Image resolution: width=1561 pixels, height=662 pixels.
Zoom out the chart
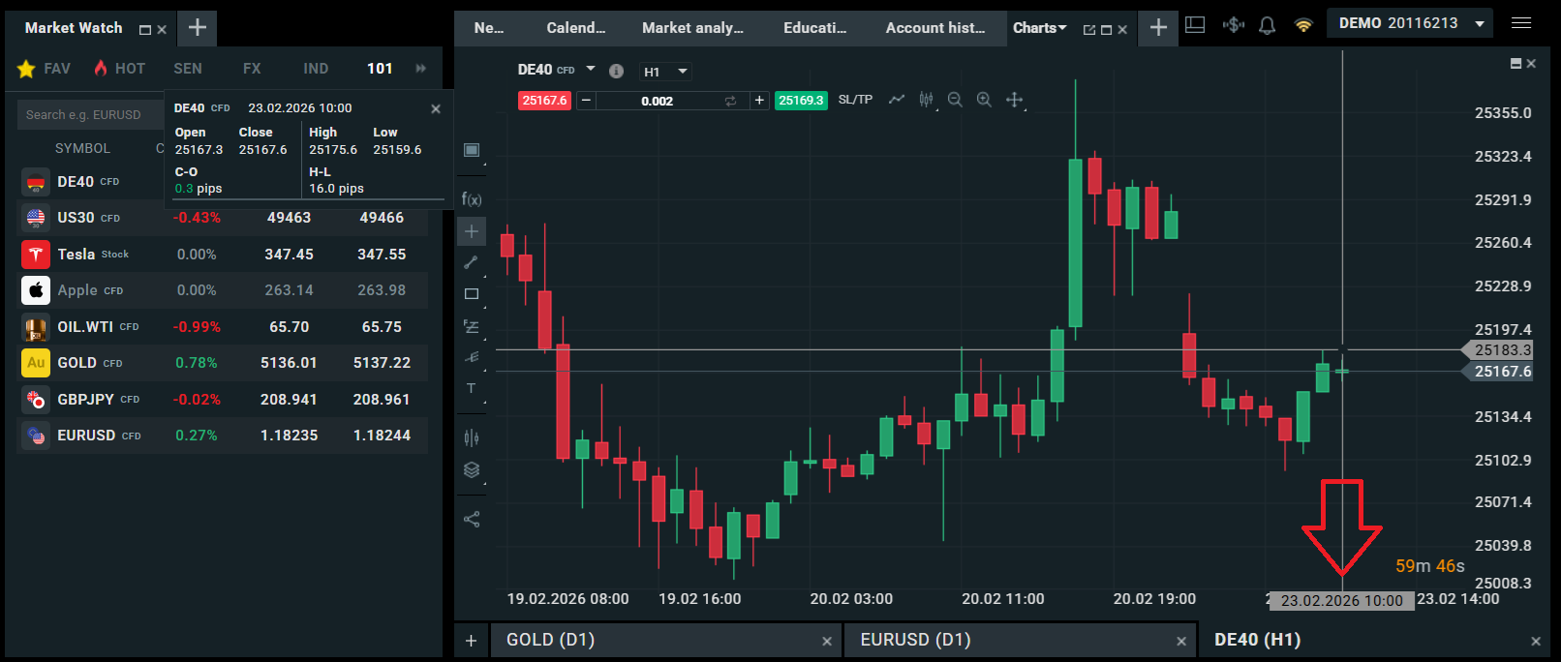click(955, 99)
